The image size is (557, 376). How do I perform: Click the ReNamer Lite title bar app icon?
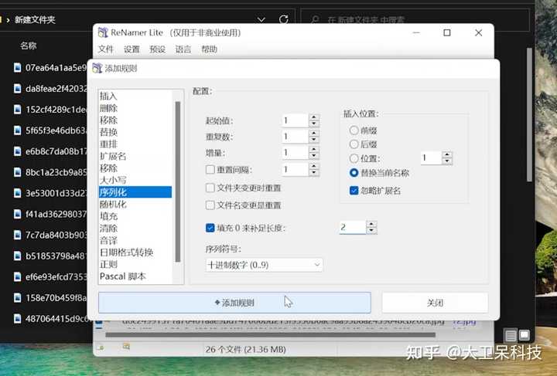click(103, 32)
